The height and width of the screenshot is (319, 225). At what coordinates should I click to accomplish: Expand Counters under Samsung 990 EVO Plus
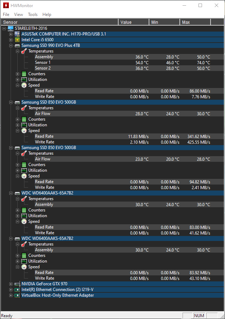(x=18, y=74)
